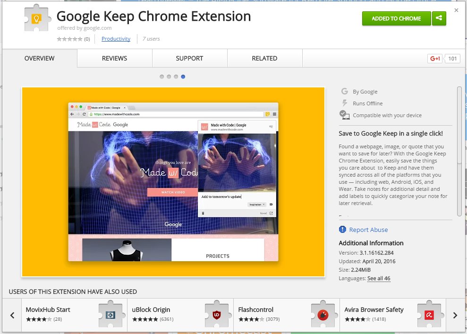Click the MovixHub Start star rating
The width and height of the screenshot is (467, 334).
click(x=39, y=319)
